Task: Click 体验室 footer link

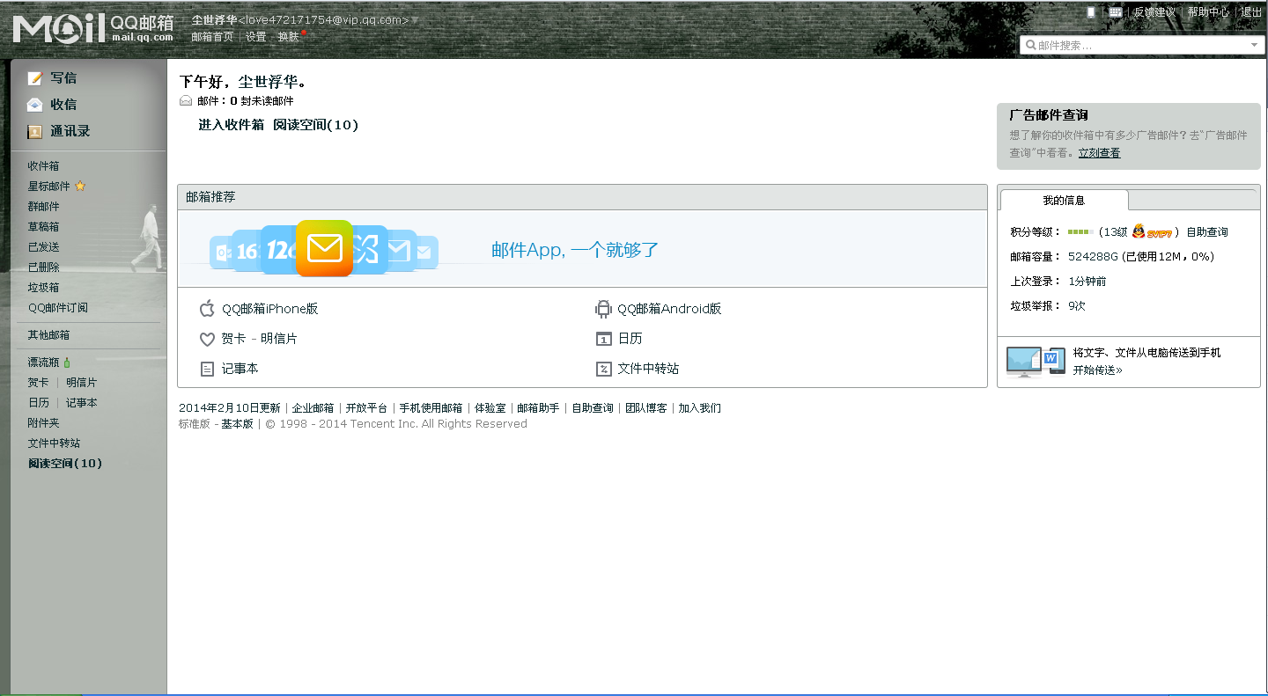Action: pyautogui.click(x=490, y=408)
